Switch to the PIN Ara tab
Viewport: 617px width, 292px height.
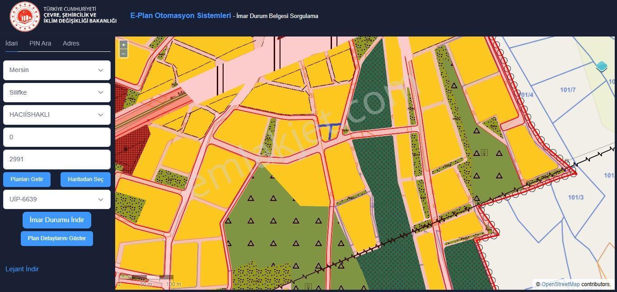tap(40, 43)
